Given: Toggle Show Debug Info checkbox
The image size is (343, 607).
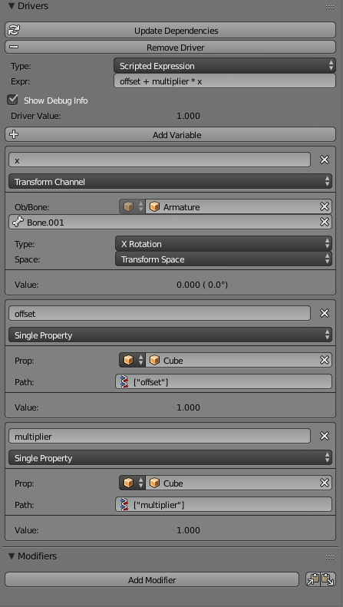Looking at the screenshot, I should [x=13, y=100].
